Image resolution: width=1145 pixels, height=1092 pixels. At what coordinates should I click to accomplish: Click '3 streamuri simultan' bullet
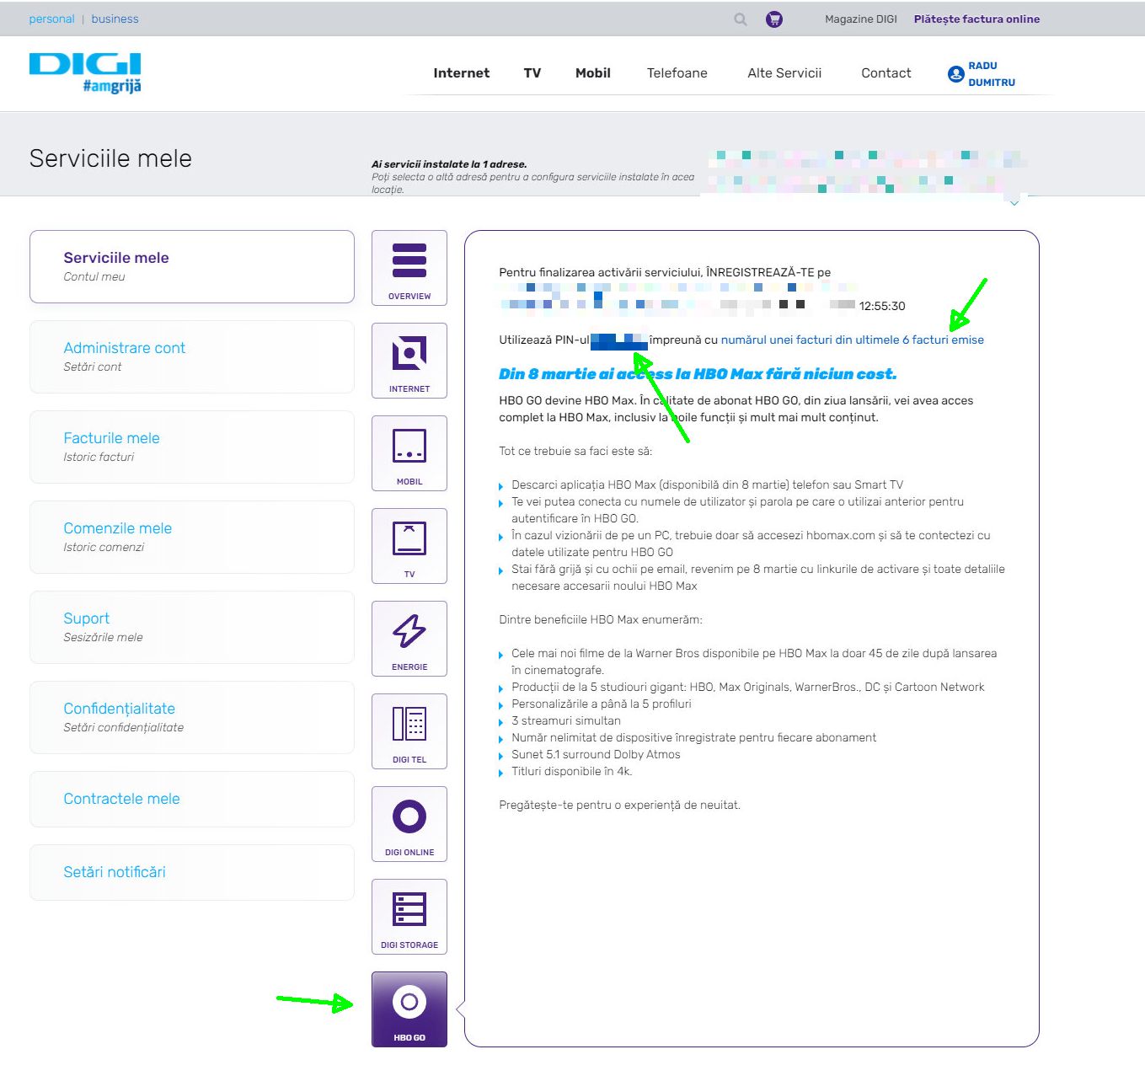click(x=566, y=720)
